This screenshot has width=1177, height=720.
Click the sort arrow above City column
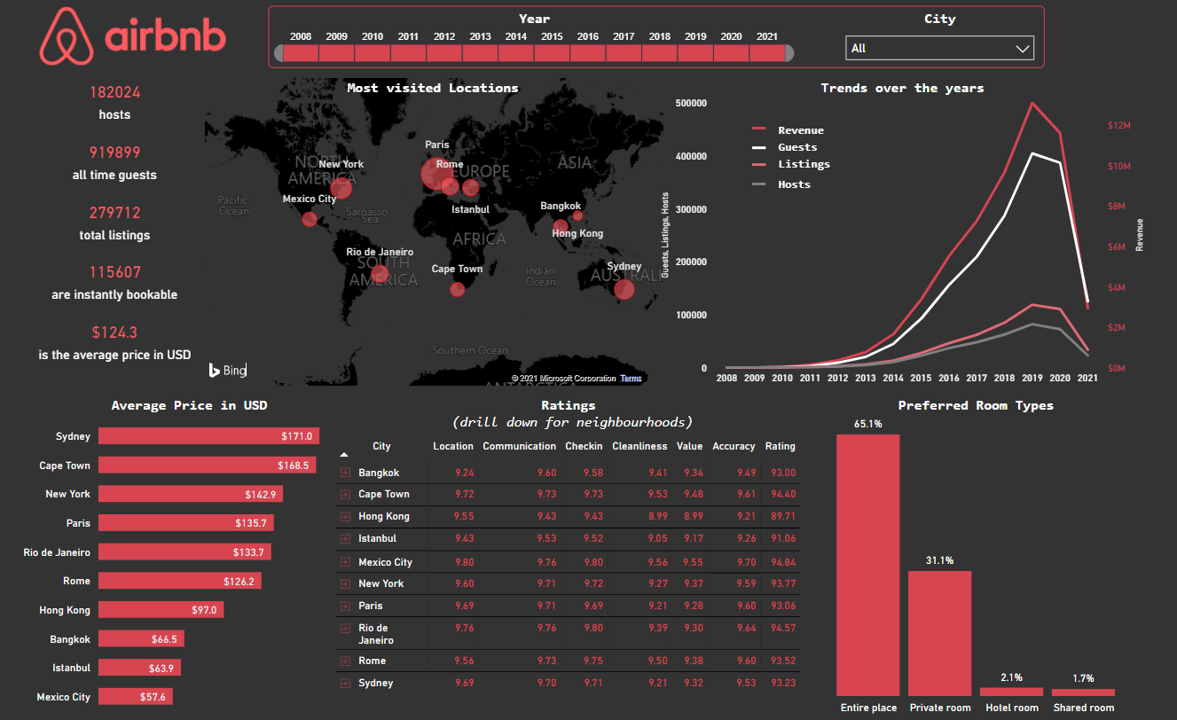click(345, 453)
